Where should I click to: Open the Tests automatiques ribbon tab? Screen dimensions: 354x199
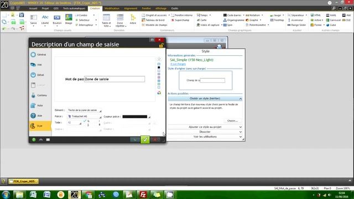[74, 8]
